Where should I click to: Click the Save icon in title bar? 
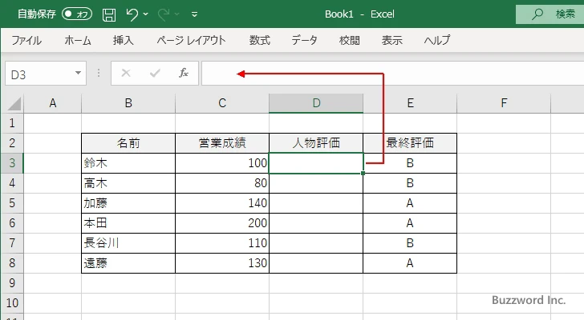click(109, 14)
